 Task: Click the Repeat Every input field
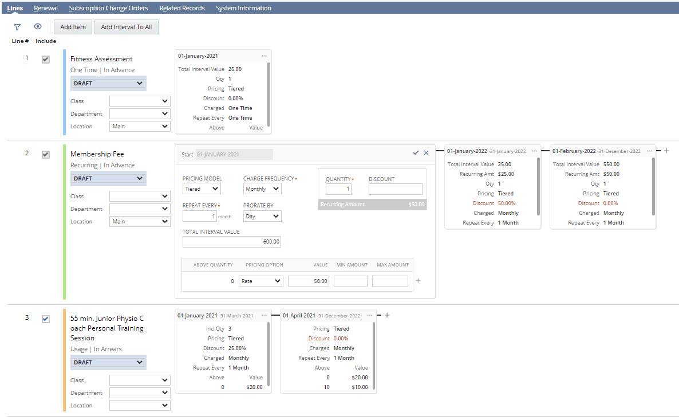[x=199, y=216]
